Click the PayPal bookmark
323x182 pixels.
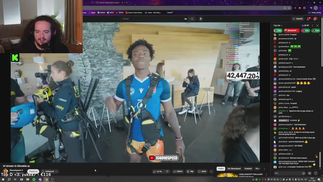tap(92, 12)
